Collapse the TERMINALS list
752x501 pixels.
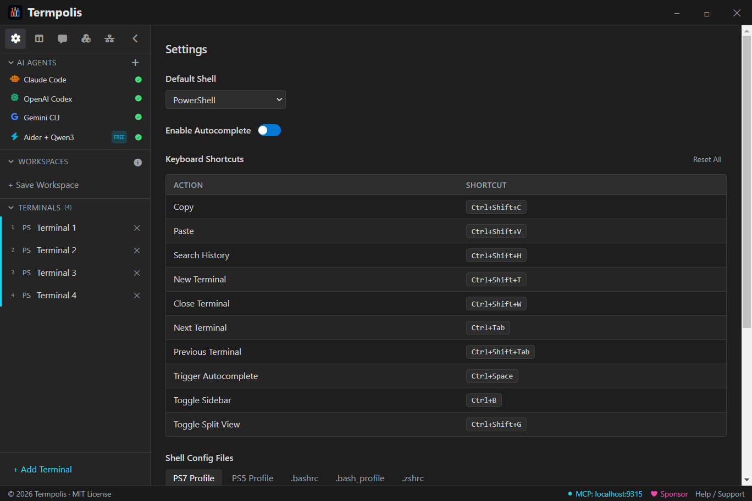click(10, 207)
